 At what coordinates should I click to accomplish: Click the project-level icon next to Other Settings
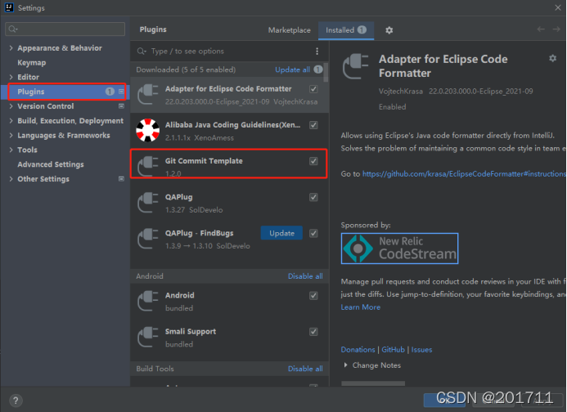point(121,179)
